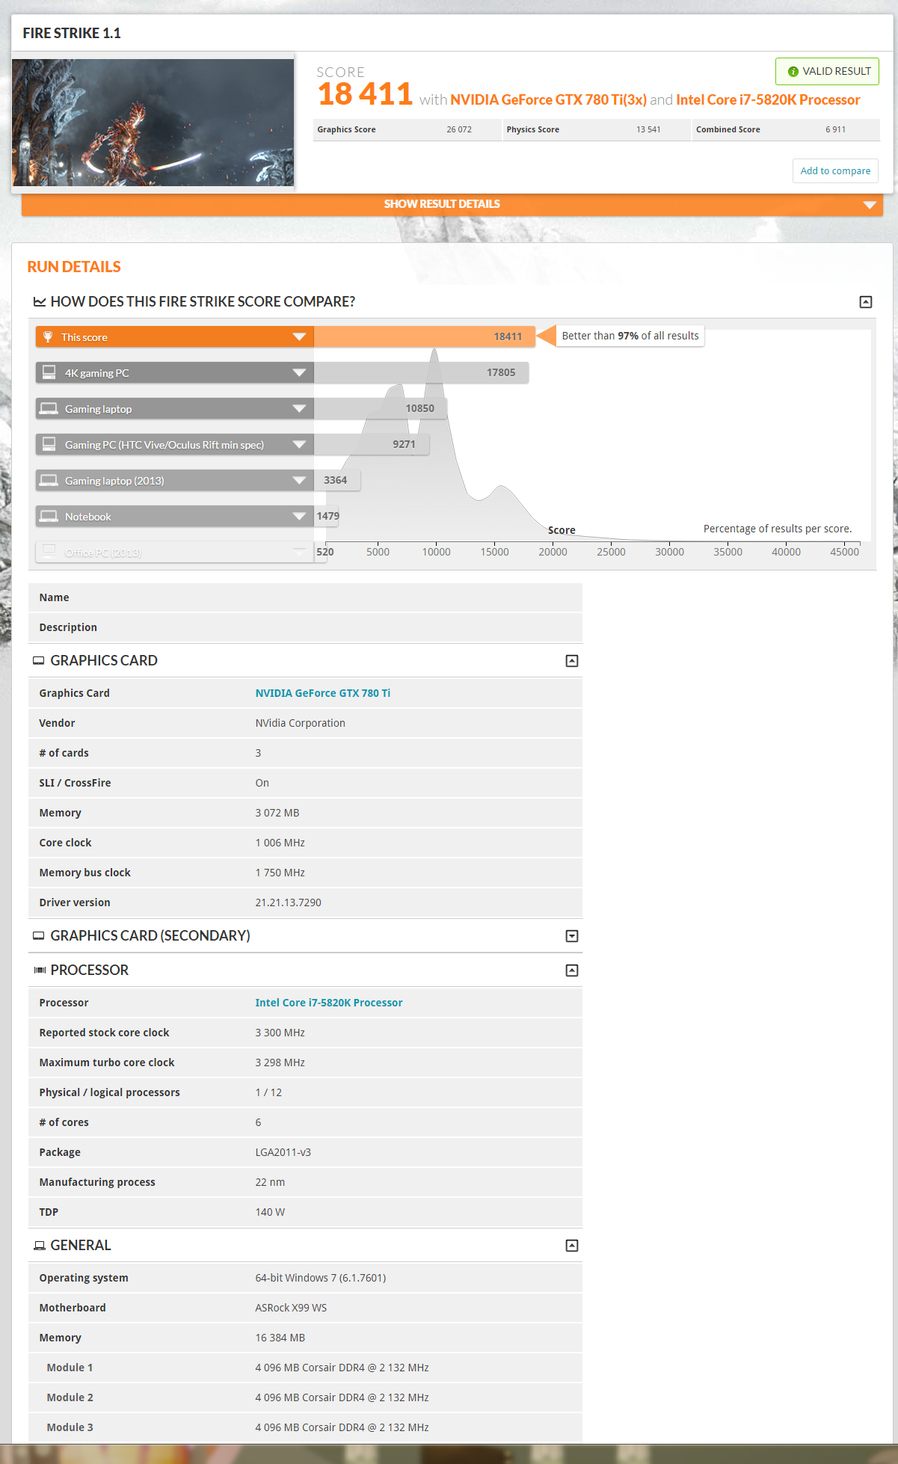Click the TDP value 140 W
This screenshot has width=898, height=1464.
[x=270, y=1212]
